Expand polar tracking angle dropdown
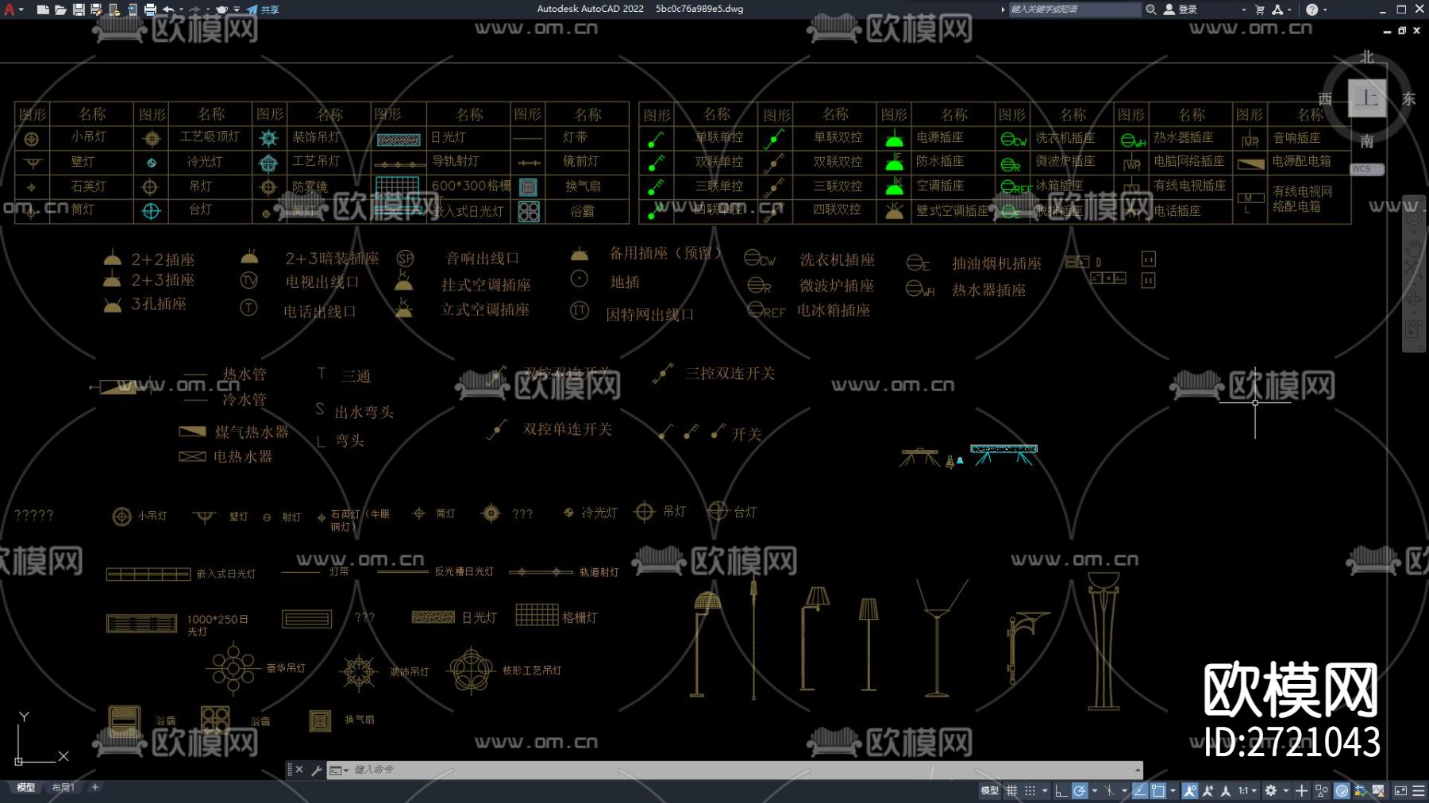The width and height of the screenshot is (1429, 803). click(x=1095, y=790)
